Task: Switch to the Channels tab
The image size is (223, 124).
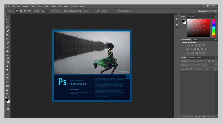Action: pyautogui.click(x=191, y=58)
